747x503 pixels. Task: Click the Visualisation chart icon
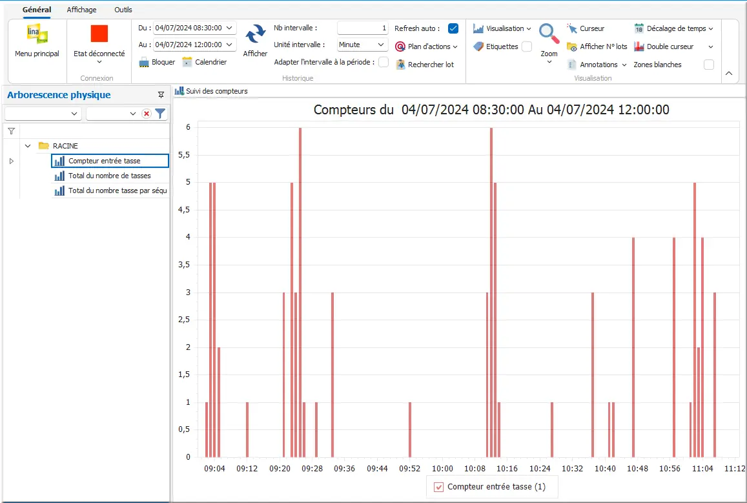[x=478, y=28]
